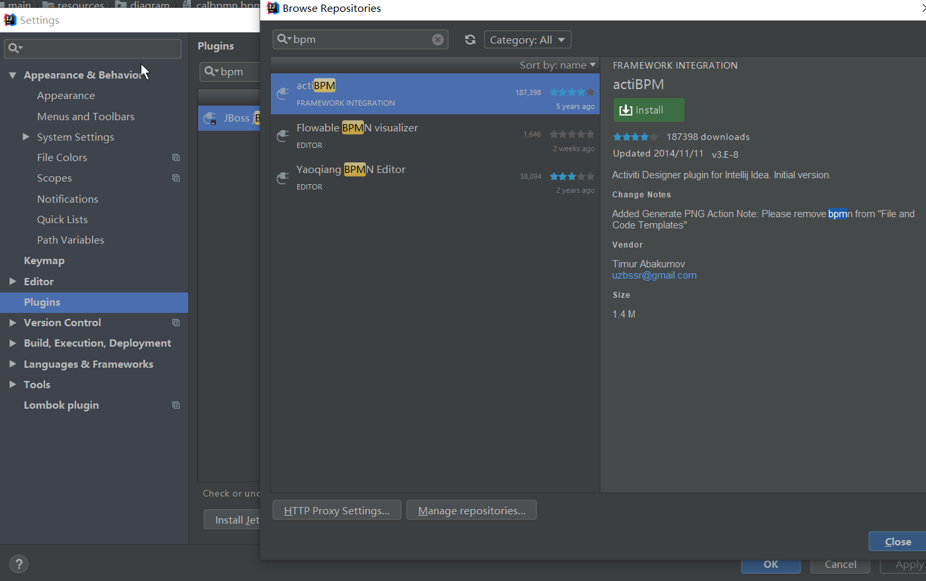Click the Settings search magnifier icon
The height and width of the screenshot is (581, 926).
click(15, 48)
